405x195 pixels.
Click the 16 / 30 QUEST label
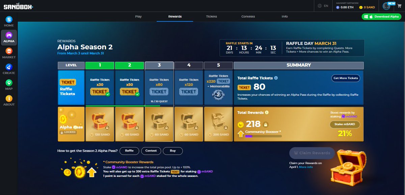coord(159,101)
